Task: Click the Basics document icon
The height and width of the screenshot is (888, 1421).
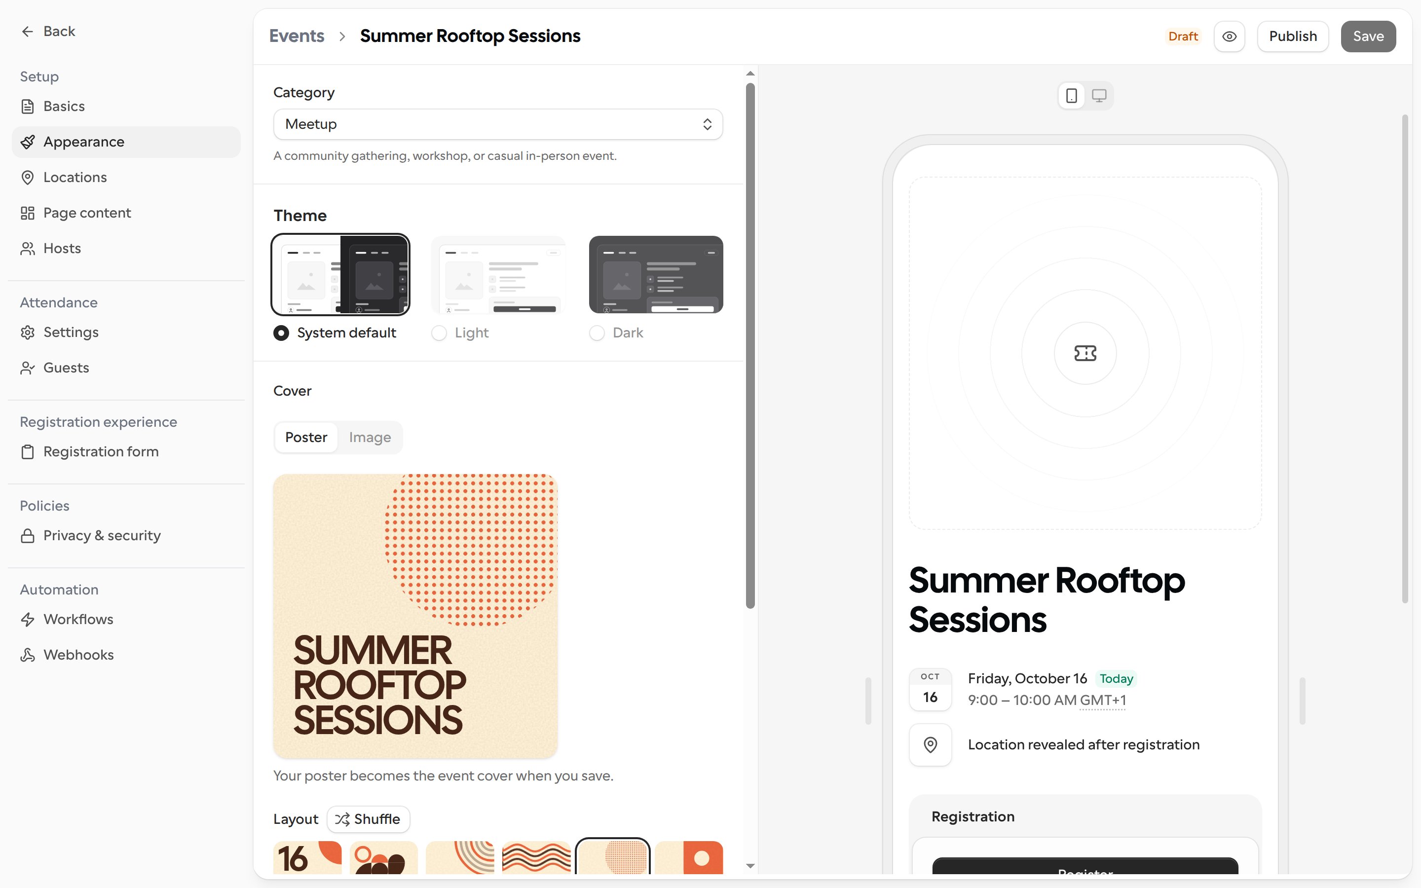Action: [x=27, y=106]
